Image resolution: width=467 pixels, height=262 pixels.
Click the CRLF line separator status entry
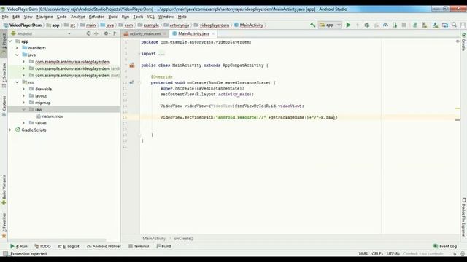tap(377, 254)
